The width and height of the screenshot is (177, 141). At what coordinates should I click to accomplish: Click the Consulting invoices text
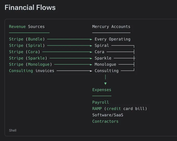[x=31, y=71]
